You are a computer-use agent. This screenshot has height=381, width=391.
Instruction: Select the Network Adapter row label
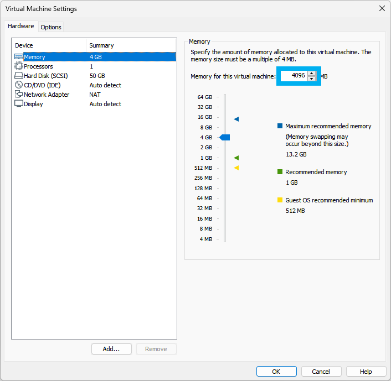47,95
